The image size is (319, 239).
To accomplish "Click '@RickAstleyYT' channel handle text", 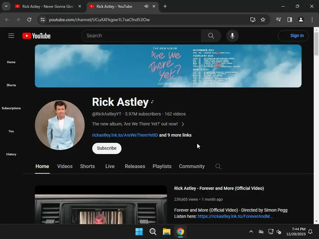I will coord(107,114).
